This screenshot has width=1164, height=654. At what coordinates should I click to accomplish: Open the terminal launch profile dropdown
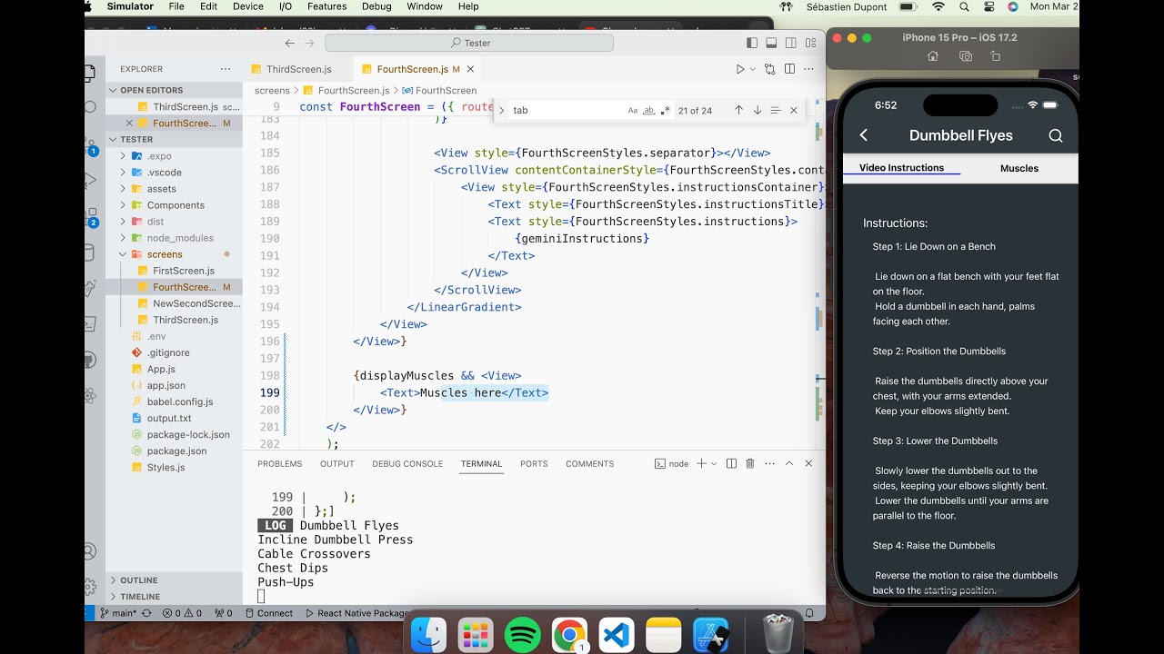tap(714, 463)
